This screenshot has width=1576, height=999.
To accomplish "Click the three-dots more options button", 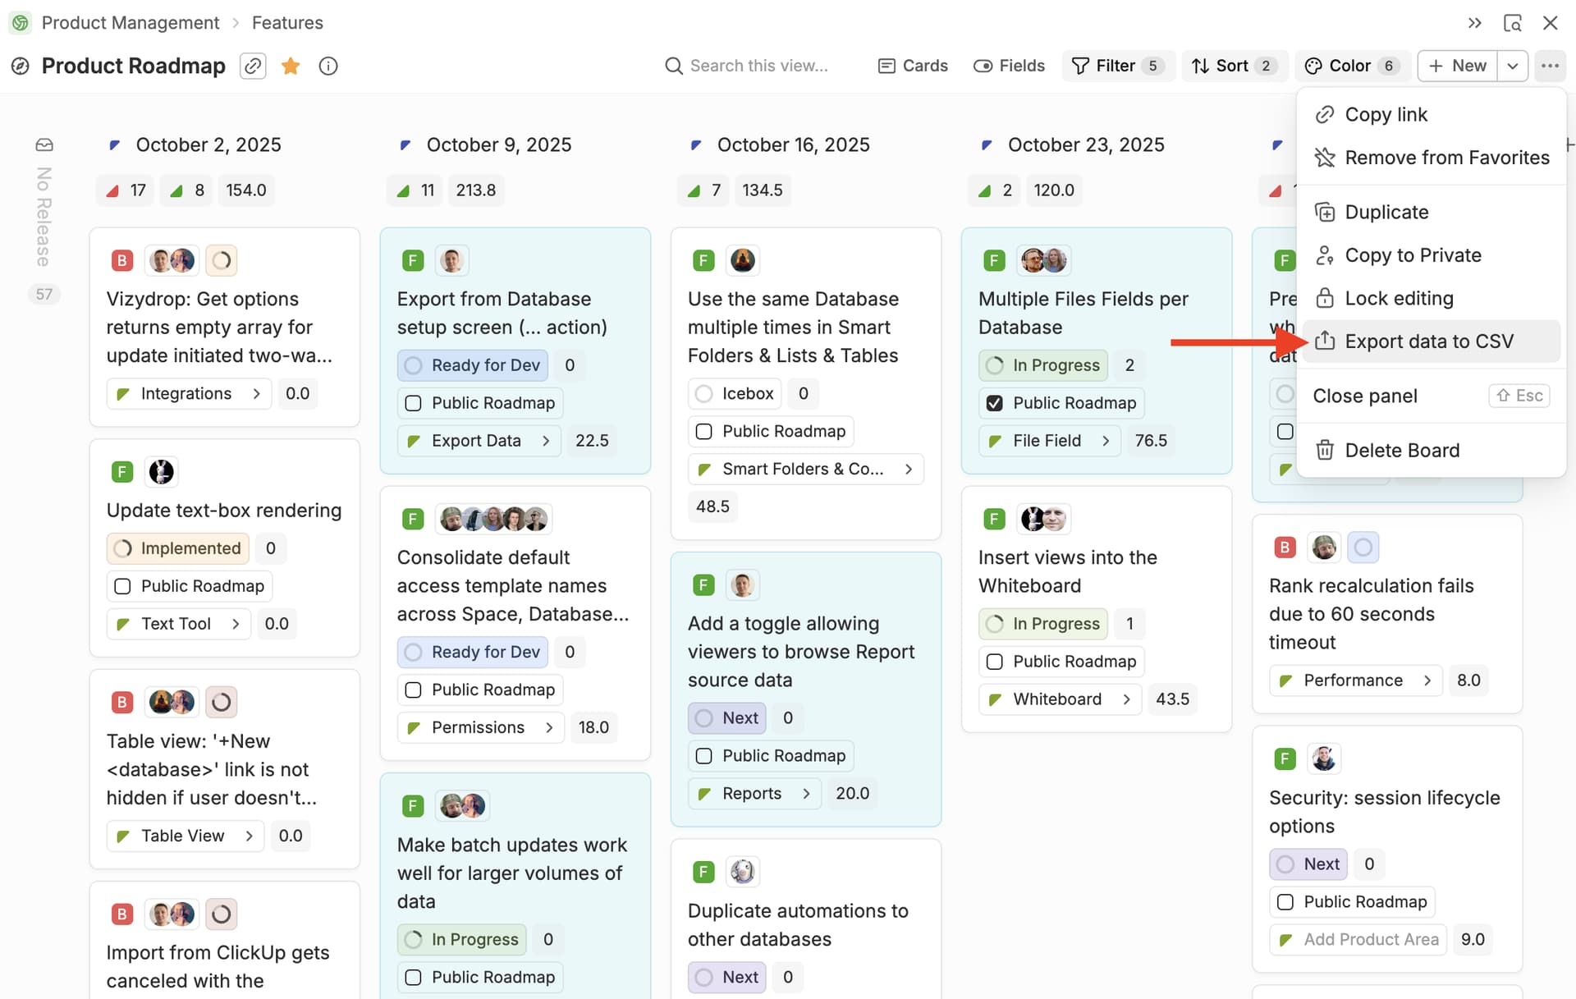I will [1550, 66].
